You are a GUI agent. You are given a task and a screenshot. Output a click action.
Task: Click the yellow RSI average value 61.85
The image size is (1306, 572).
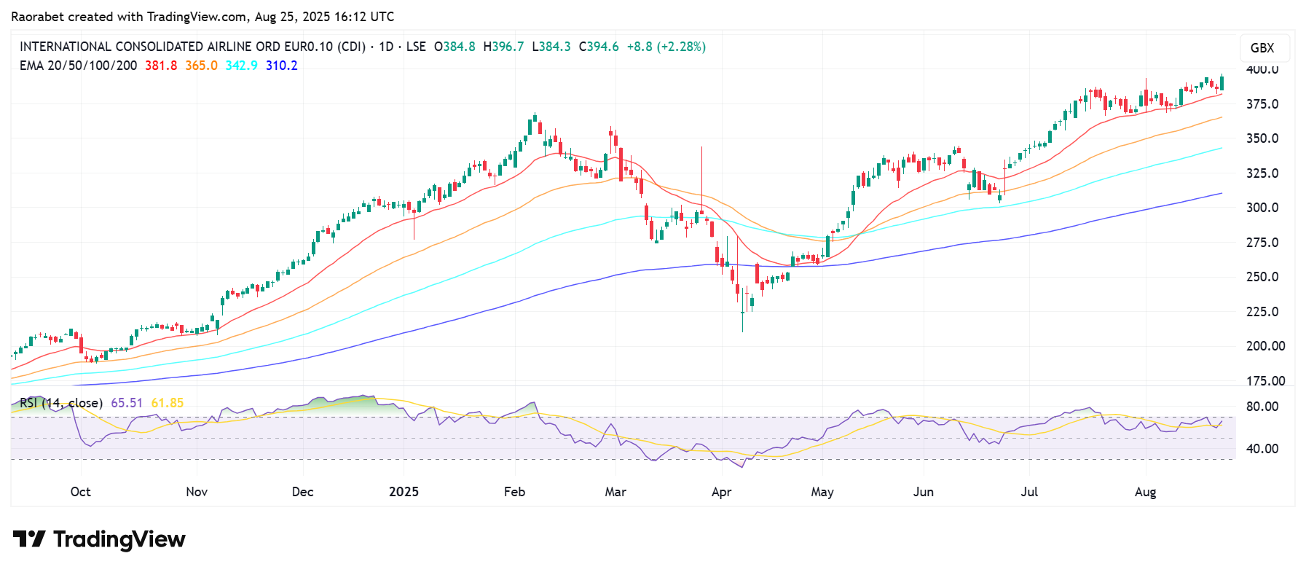click(x=168, y=403)
